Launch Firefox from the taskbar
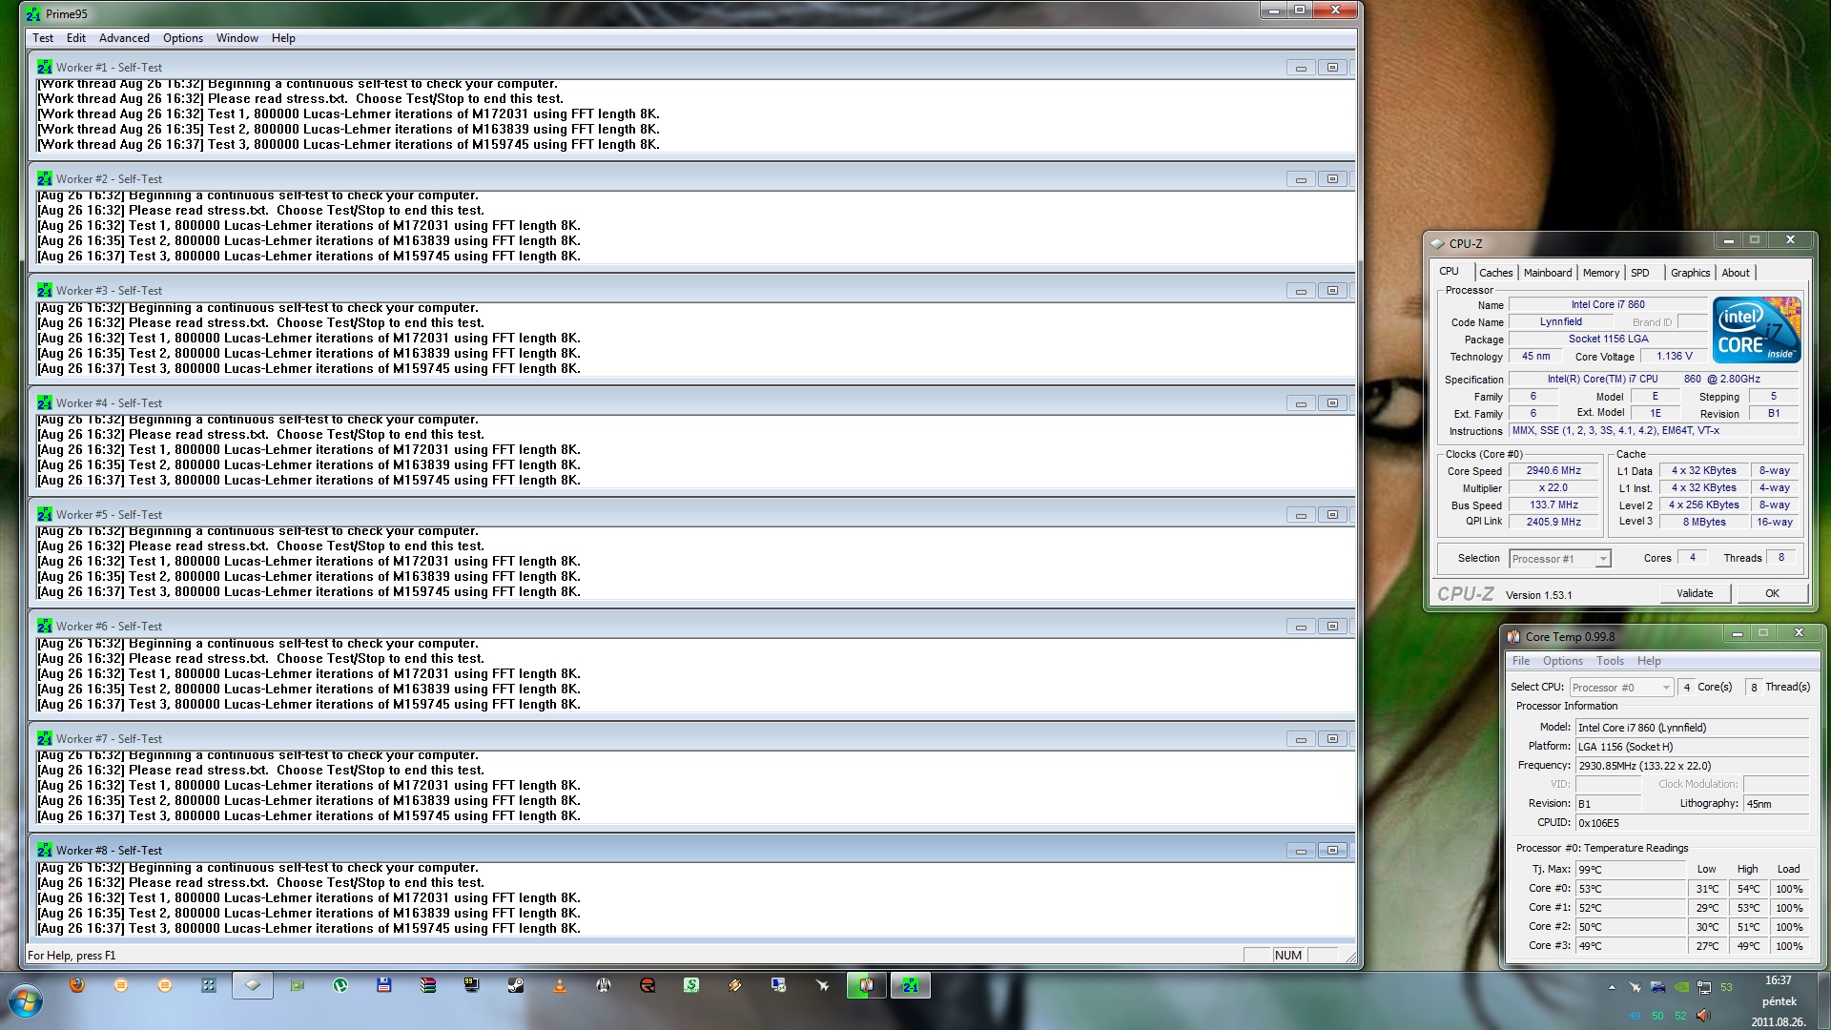 click(x=77, y=985)
